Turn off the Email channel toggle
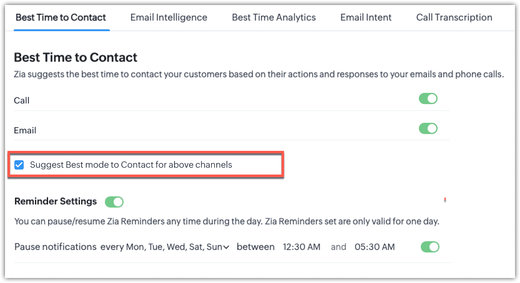Viewport: 520px width, 283px height. click(428, 128)
